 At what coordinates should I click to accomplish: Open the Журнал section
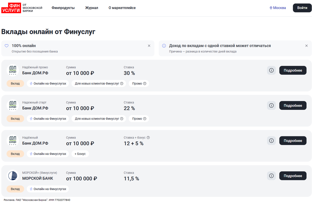click(x=92, y=8)
